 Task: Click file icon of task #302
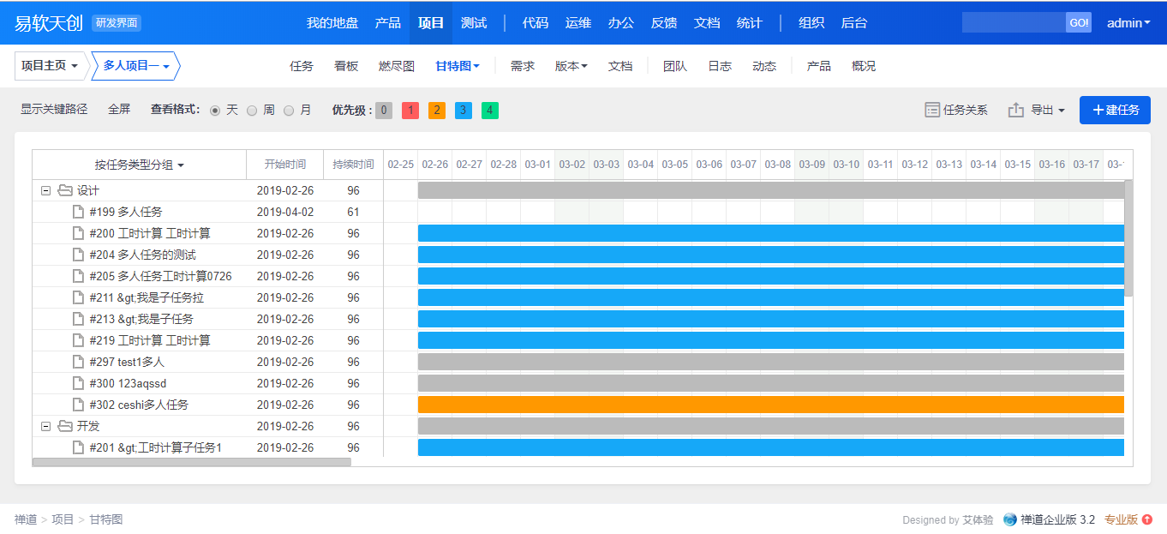(x=78, y=405)
